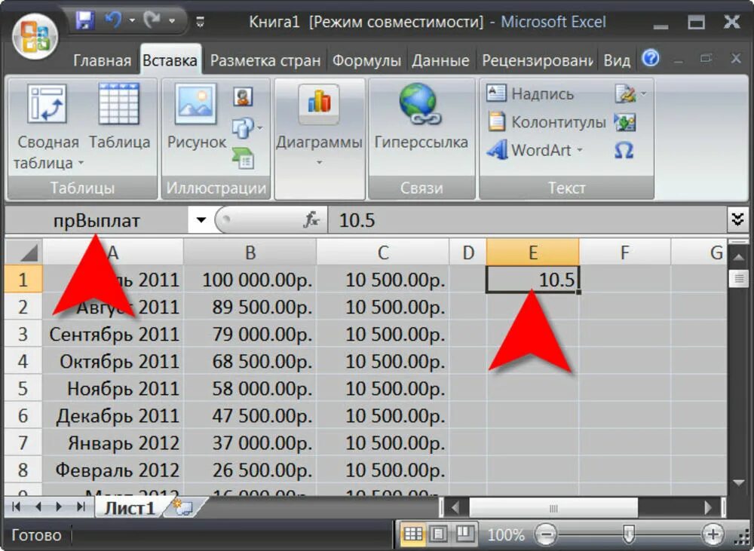The height and width of the screenshot is (551, 754).
Task: Zoom in with plus button
Action: click(713, 534)
